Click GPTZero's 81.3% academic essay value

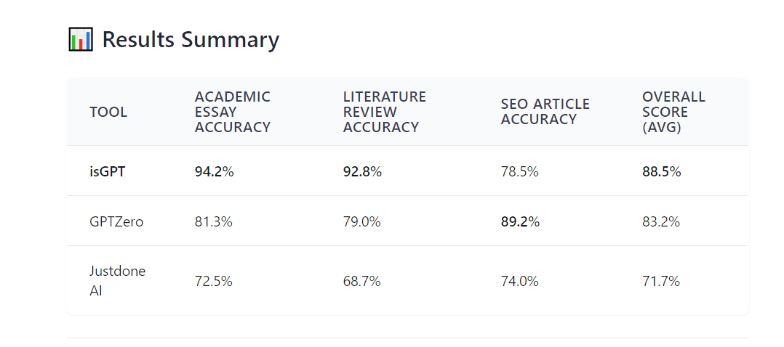pos(214,221)
